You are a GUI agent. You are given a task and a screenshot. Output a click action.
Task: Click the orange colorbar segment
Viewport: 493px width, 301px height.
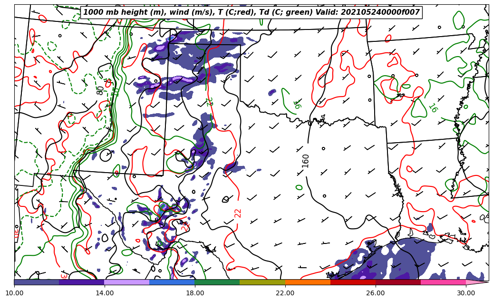(x=307, y=282)
